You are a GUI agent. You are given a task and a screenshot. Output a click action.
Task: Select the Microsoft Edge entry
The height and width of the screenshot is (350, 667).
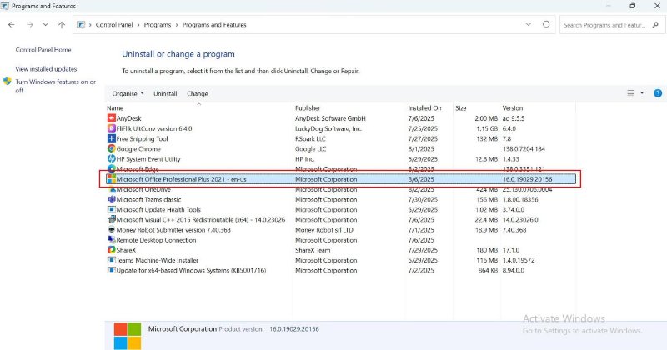point(340,169)
